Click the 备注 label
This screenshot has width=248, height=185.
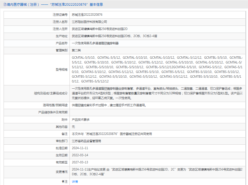click(x=64, y=134)
